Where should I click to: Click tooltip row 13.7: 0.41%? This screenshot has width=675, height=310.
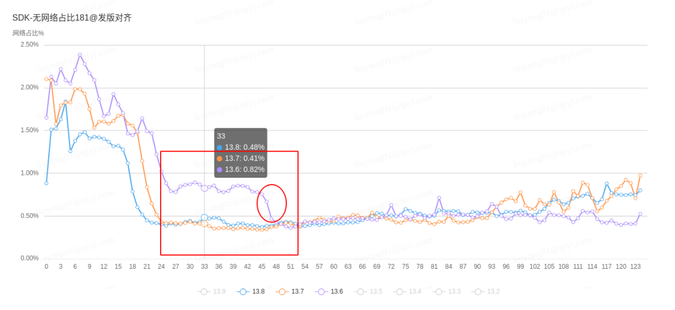coord(241,158)
